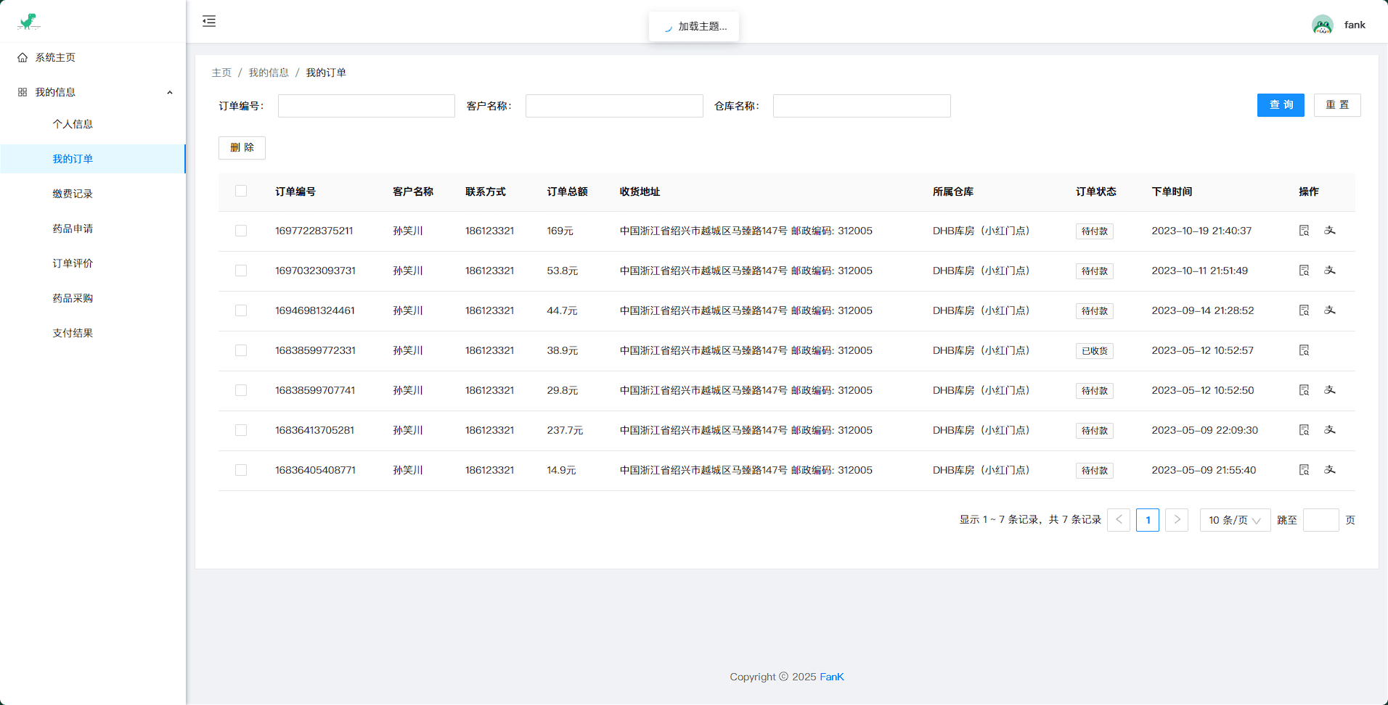Click the user avatar icon
Screen dimensions: 1388x705
[x=1322, y=25]
